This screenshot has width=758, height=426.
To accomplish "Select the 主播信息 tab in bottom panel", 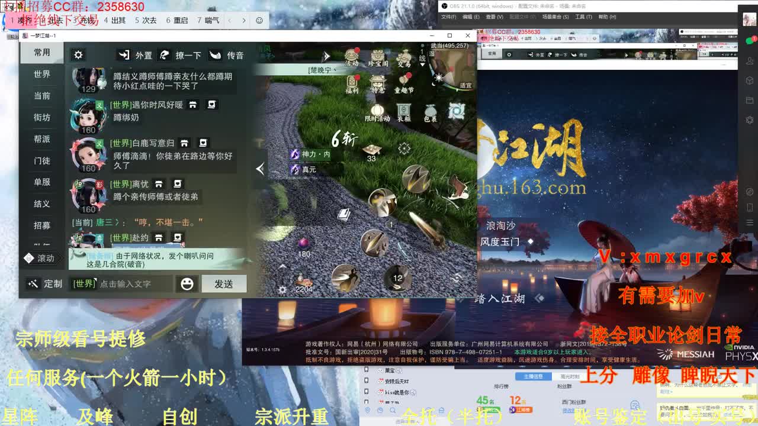I will tap(533, 376).
